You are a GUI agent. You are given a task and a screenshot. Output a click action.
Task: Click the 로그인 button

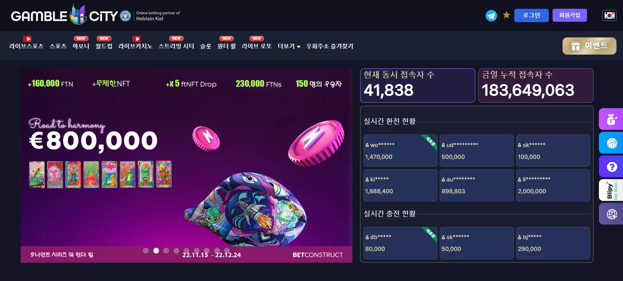pos(531,15)
